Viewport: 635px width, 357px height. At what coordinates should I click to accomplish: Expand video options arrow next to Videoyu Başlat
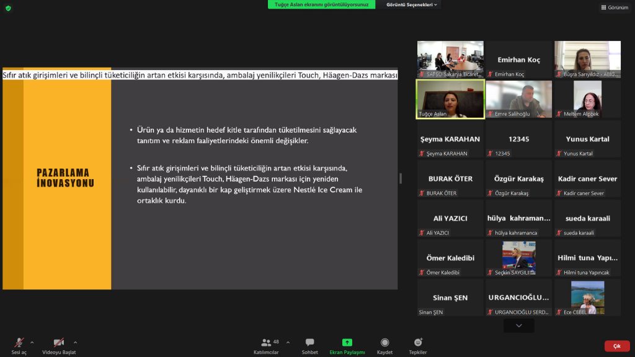pyautogui.click(x=76, y=342)
